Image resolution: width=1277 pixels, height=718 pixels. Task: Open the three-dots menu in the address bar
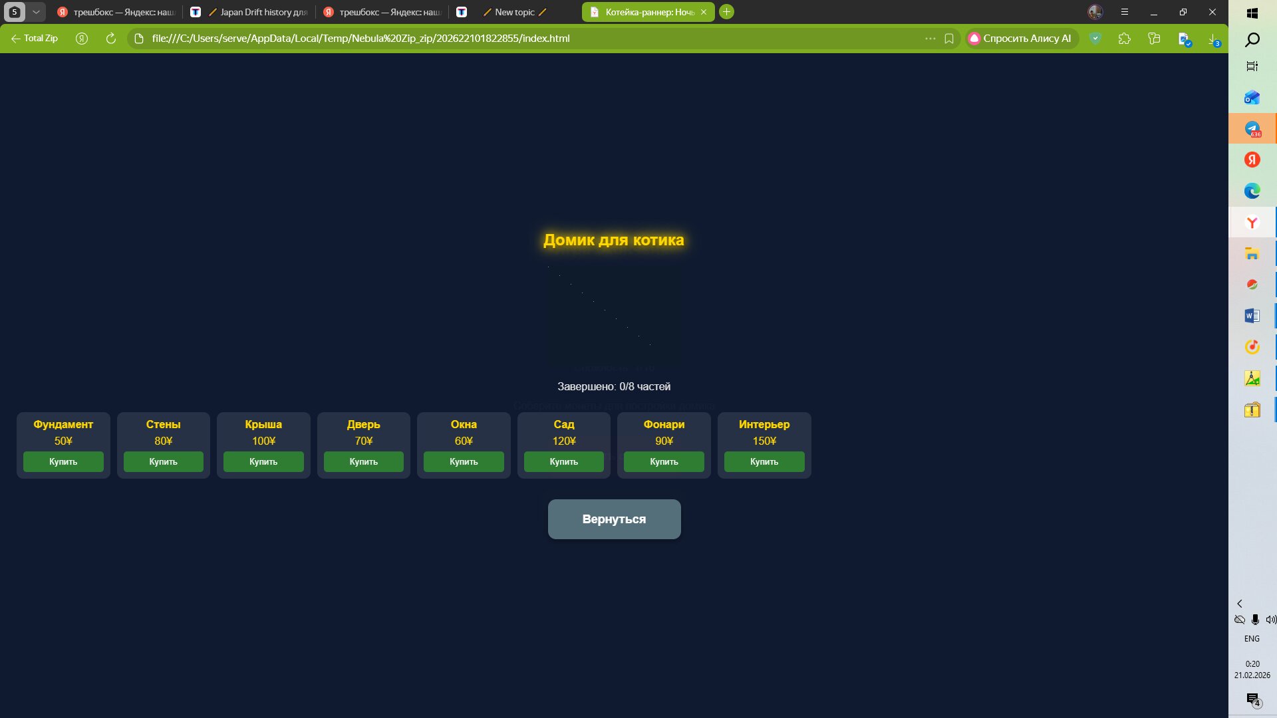pos(930,39)
